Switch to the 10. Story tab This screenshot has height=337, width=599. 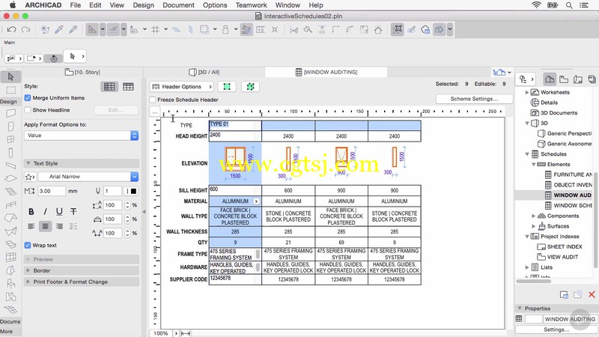pos(82,72)
